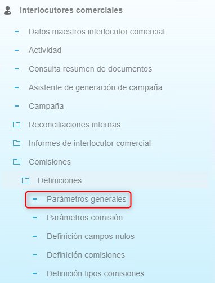Click the Comisiones folder icon
Screen dimensions: 215x283
tap(16, 162)
